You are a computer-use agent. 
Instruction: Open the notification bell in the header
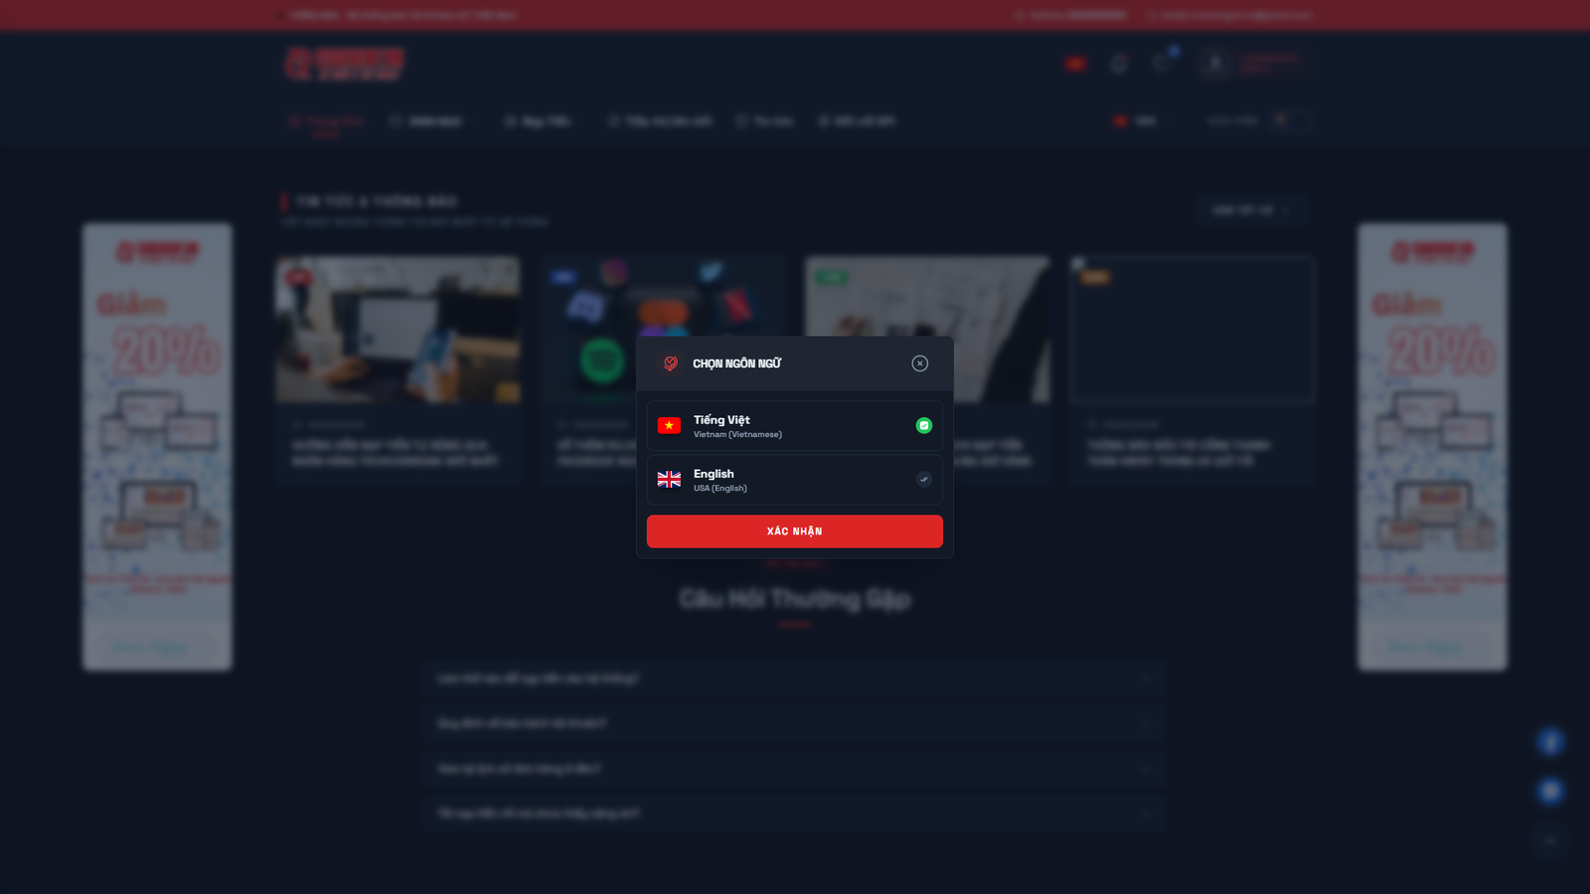click(1119, 64)
